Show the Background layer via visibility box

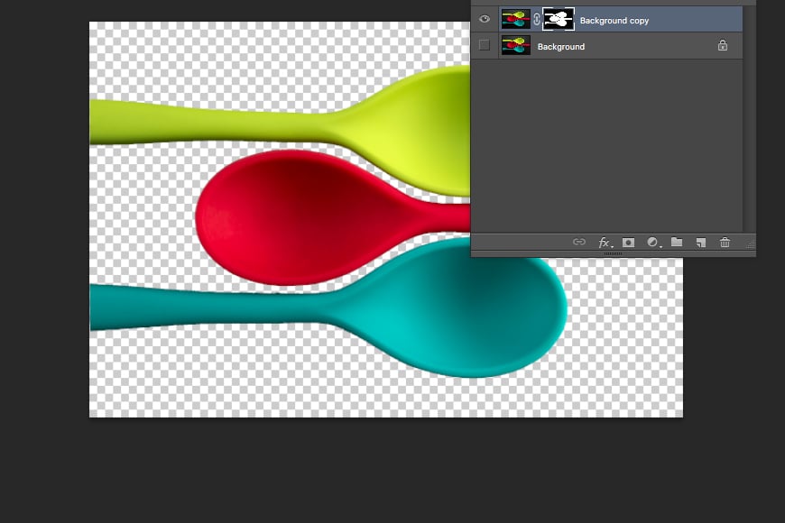485,46
